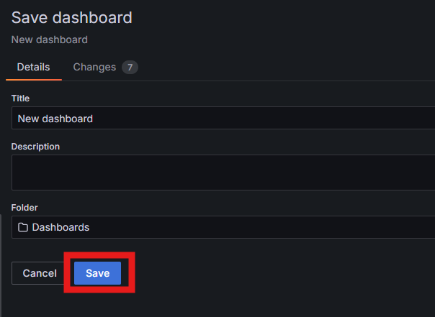Click the number 7 changes badge
The image size is (435, 317).
(x=130, y=68)
